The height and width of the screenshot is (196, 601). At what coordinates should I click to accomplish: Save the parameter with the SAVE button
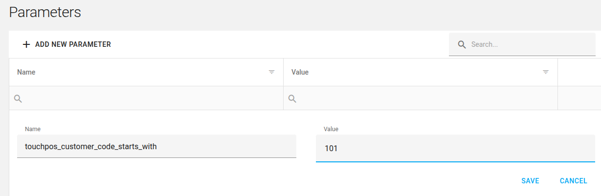click(x=530, y=181)
